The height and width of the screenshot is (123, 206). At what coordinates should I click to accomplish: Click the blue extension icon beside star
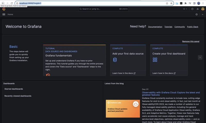click(x=177, y=3)
